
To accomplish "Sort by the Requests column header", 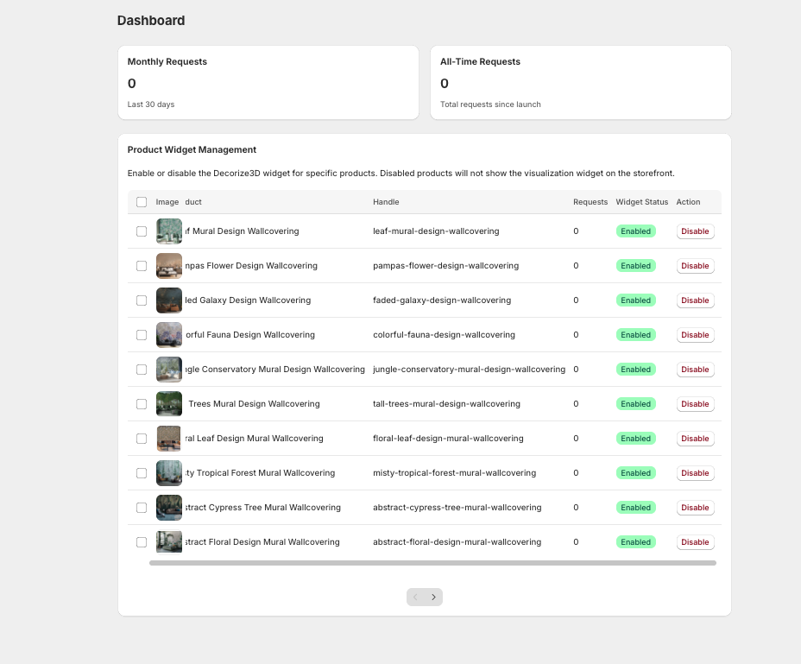I will coord(590,201).
